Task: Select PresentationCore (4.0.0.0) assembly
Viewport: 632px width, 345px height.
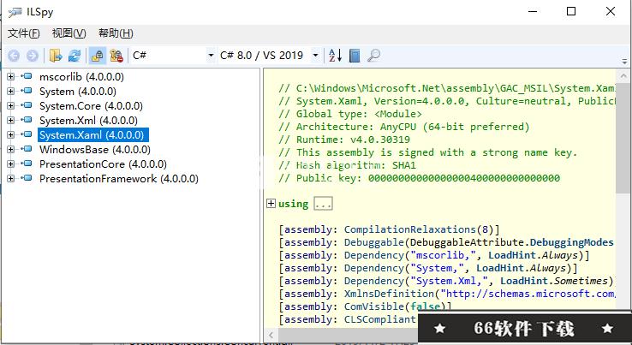Action: pos(103,164)
